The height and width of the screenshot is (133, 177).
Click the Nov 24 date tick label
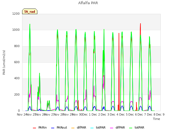point(22,114)
